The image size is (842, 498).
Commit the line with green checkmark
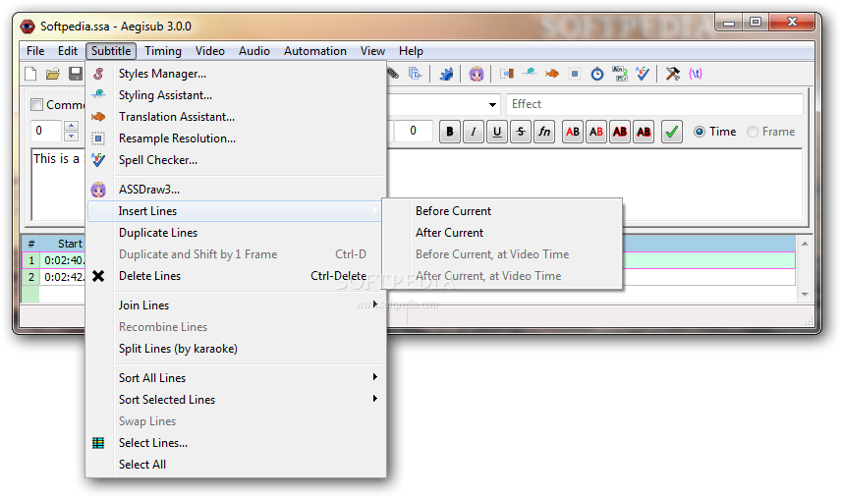click(x=671, y=132)
